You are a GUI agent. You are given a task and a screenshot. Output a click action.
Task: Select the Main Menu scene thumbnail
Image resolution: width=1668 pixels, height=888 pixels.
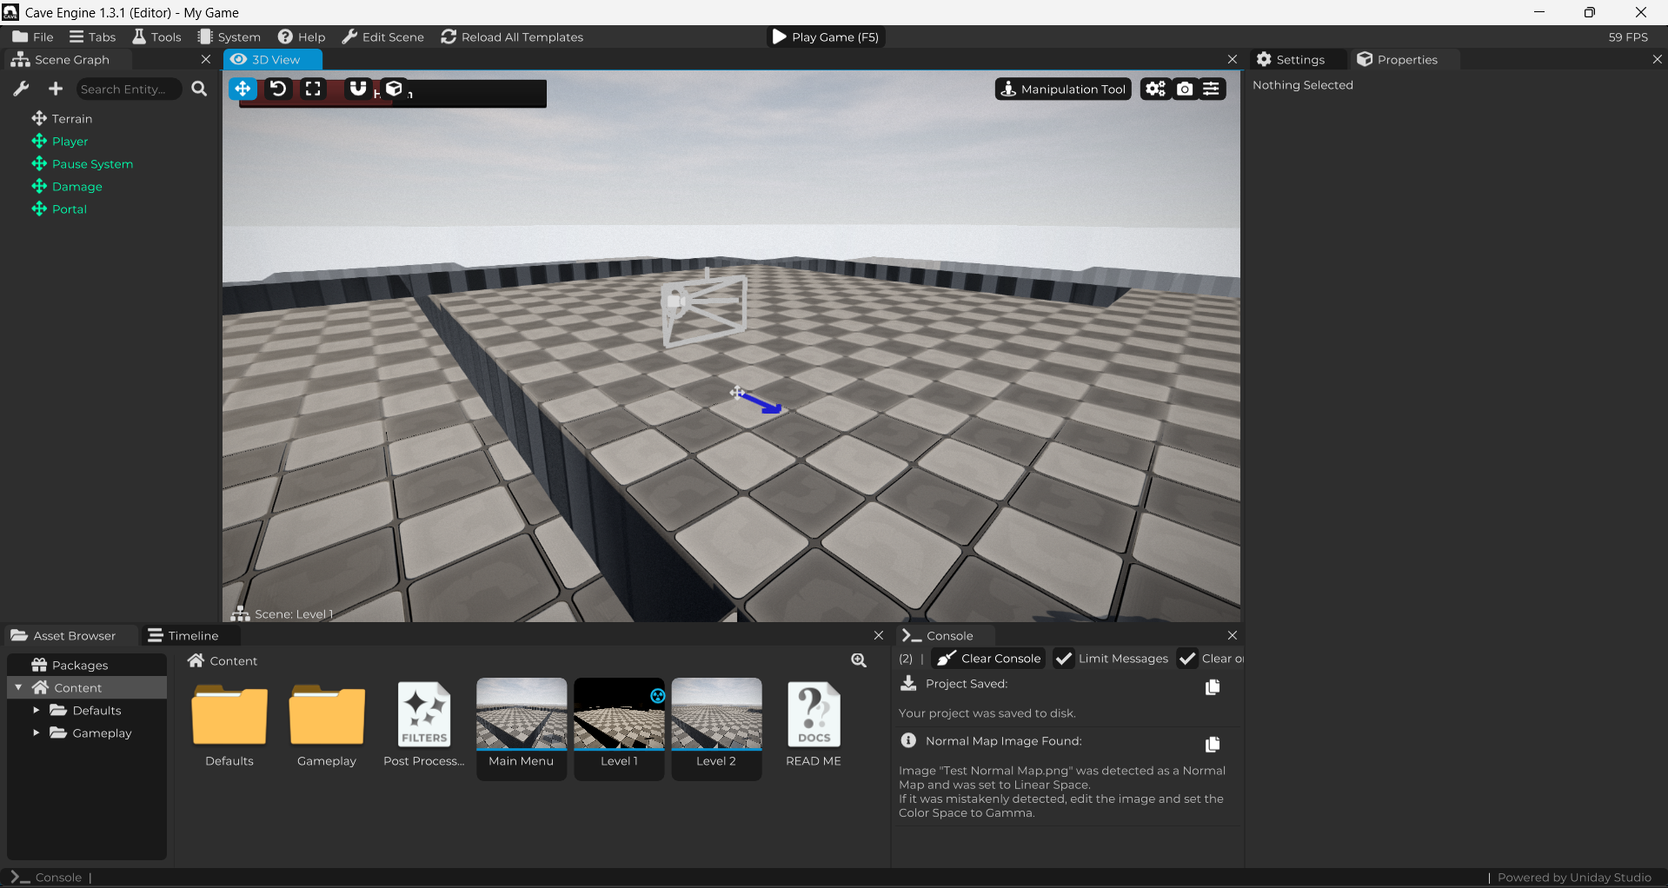[x=522, y=728]
